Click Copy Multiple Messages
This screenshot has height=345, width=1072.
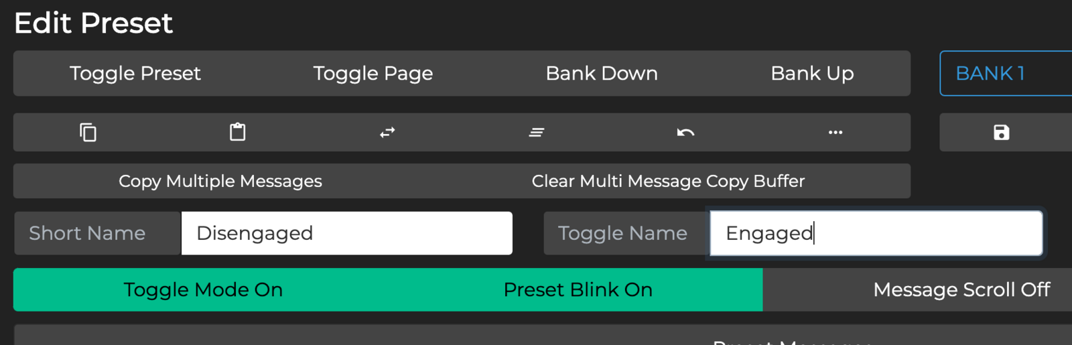pos(220,181)
